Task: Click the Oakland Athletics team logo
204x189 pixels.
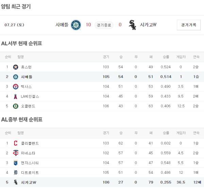Action: point(15,106)
